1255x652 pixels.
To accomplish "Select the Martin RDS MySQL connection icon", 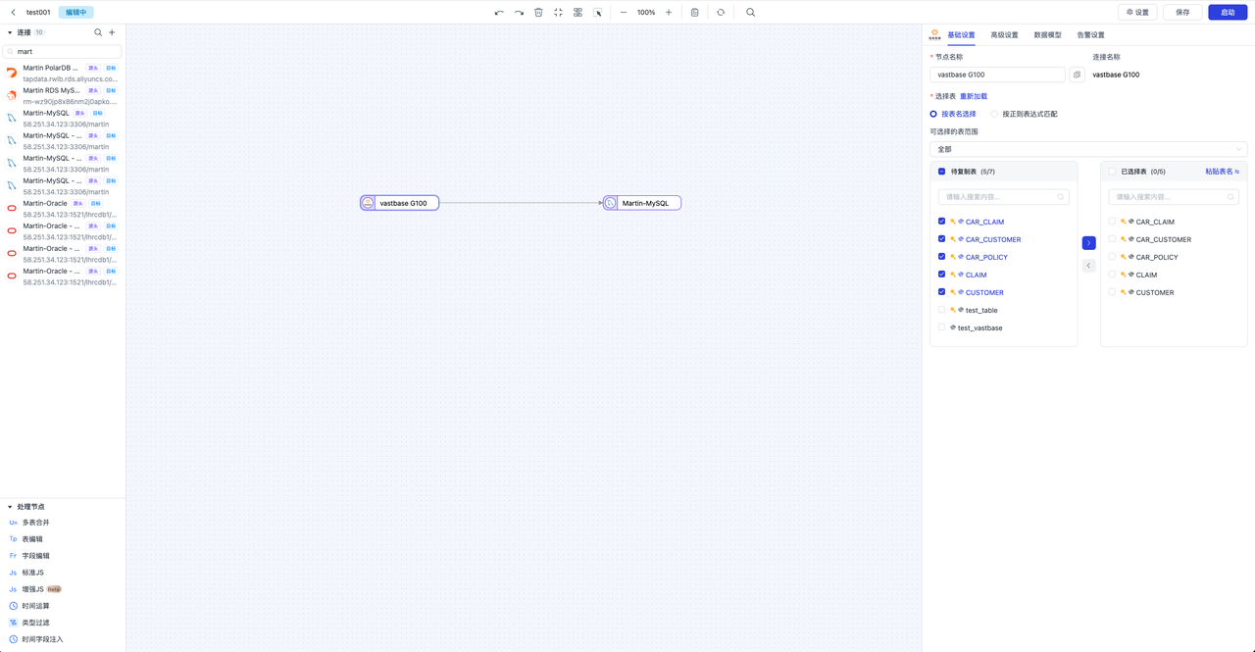I will tap(12, 95).
